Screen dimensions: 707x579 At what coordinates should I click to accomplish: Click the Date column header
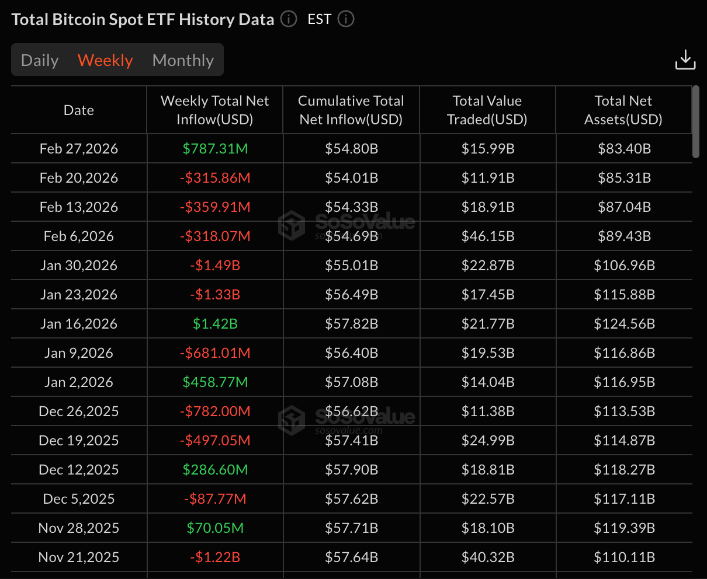pyautogui.click(x=79, y=110)
